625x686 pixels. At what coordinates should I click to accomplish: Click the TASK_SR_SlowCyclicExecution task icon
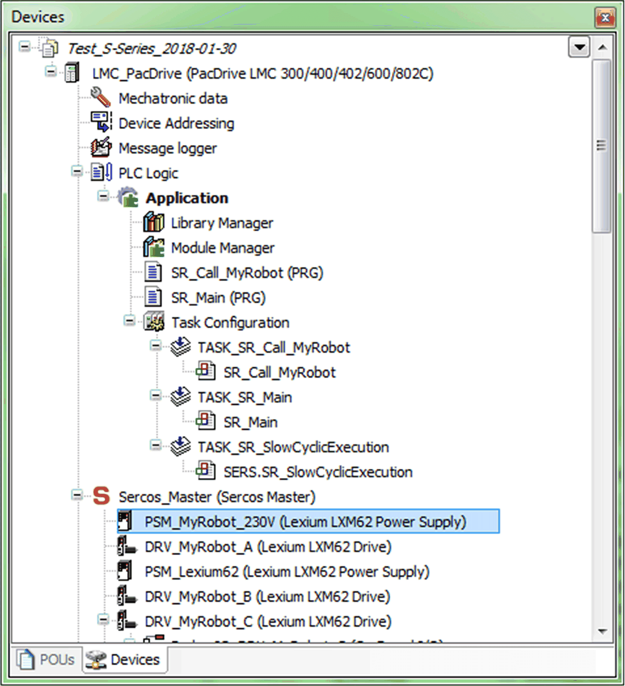pyautogui.click(x=180, y=446)
